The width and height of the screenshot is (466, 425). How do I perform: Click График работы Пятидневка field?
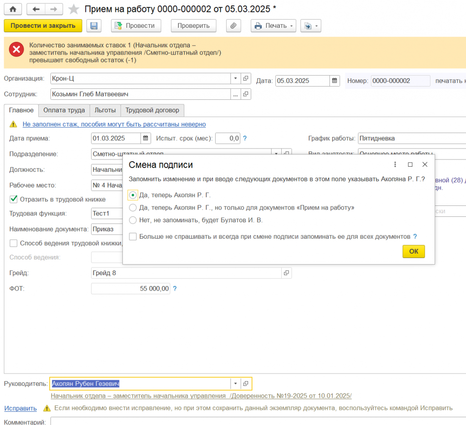(412, 138)
